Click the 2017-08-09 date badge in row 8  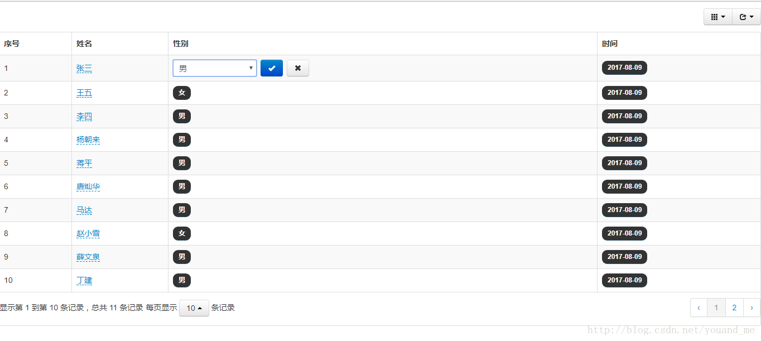point(624,233)
